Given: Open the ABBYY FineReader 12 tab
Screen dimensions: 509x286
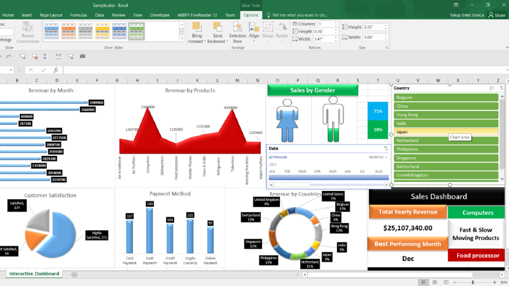Looking at the screenshot, I should 197,15.
